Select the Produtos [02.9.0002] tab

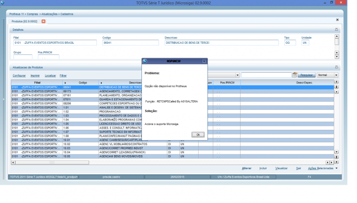coord(25,21)
